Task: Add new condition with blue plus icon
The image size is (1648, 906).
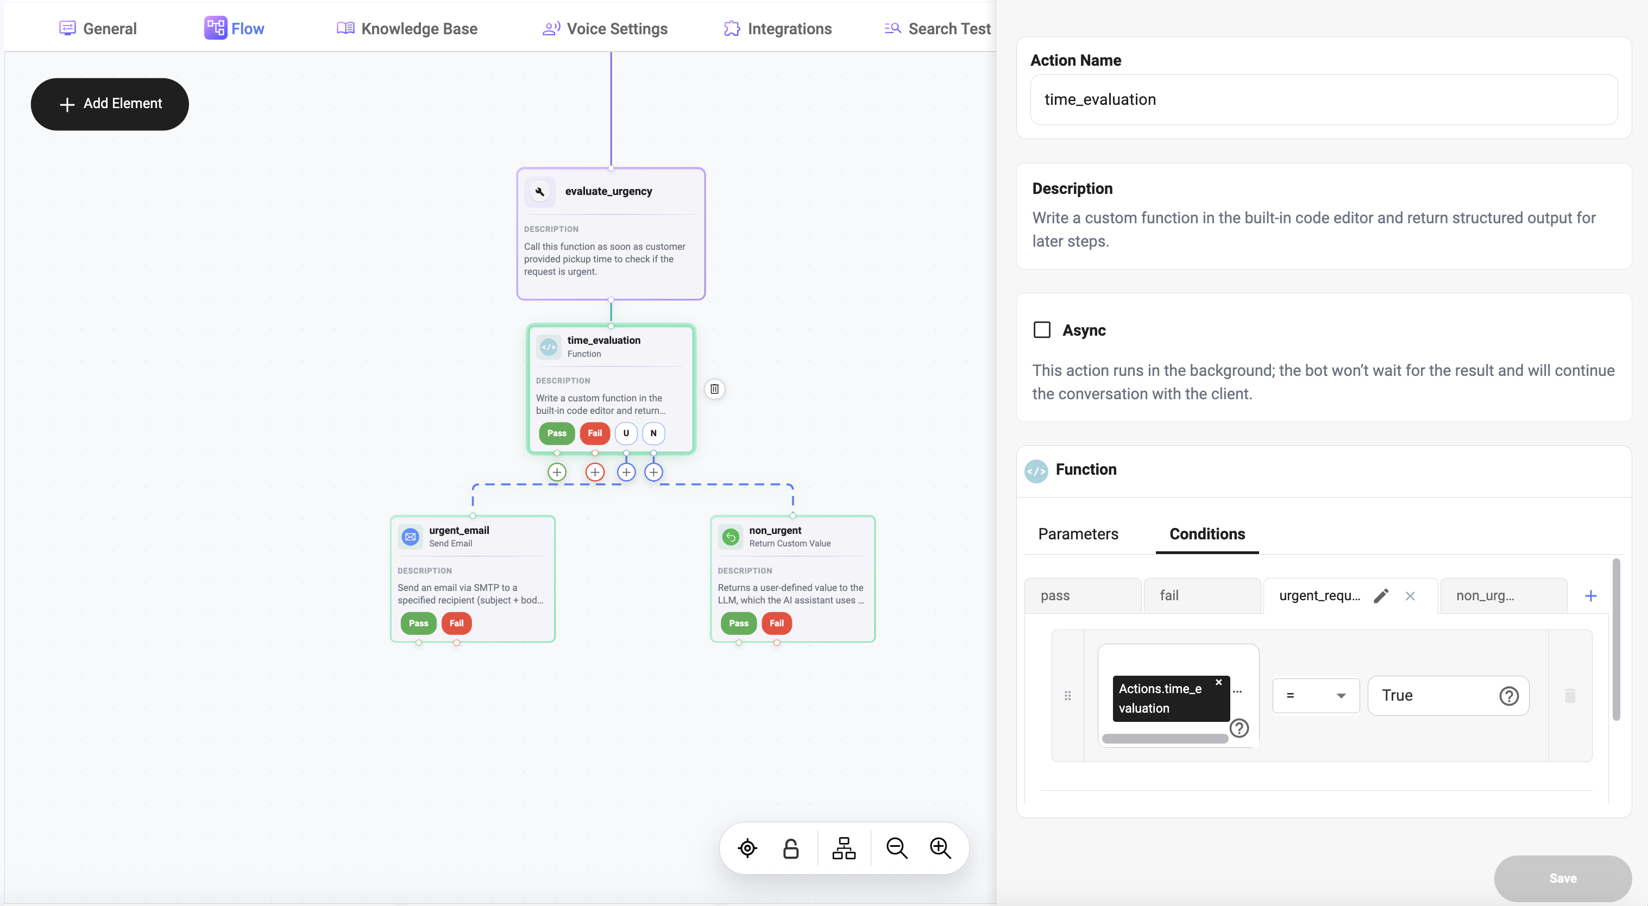Action: 1590,596
